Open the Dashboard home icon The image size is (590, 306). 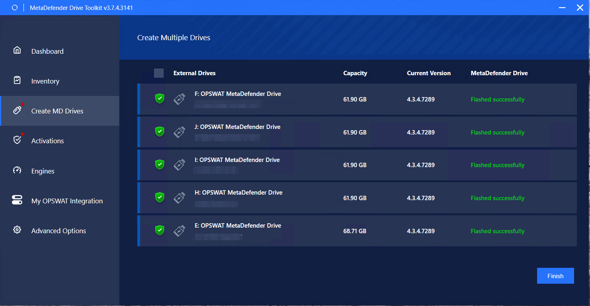[x=17, y=50]
